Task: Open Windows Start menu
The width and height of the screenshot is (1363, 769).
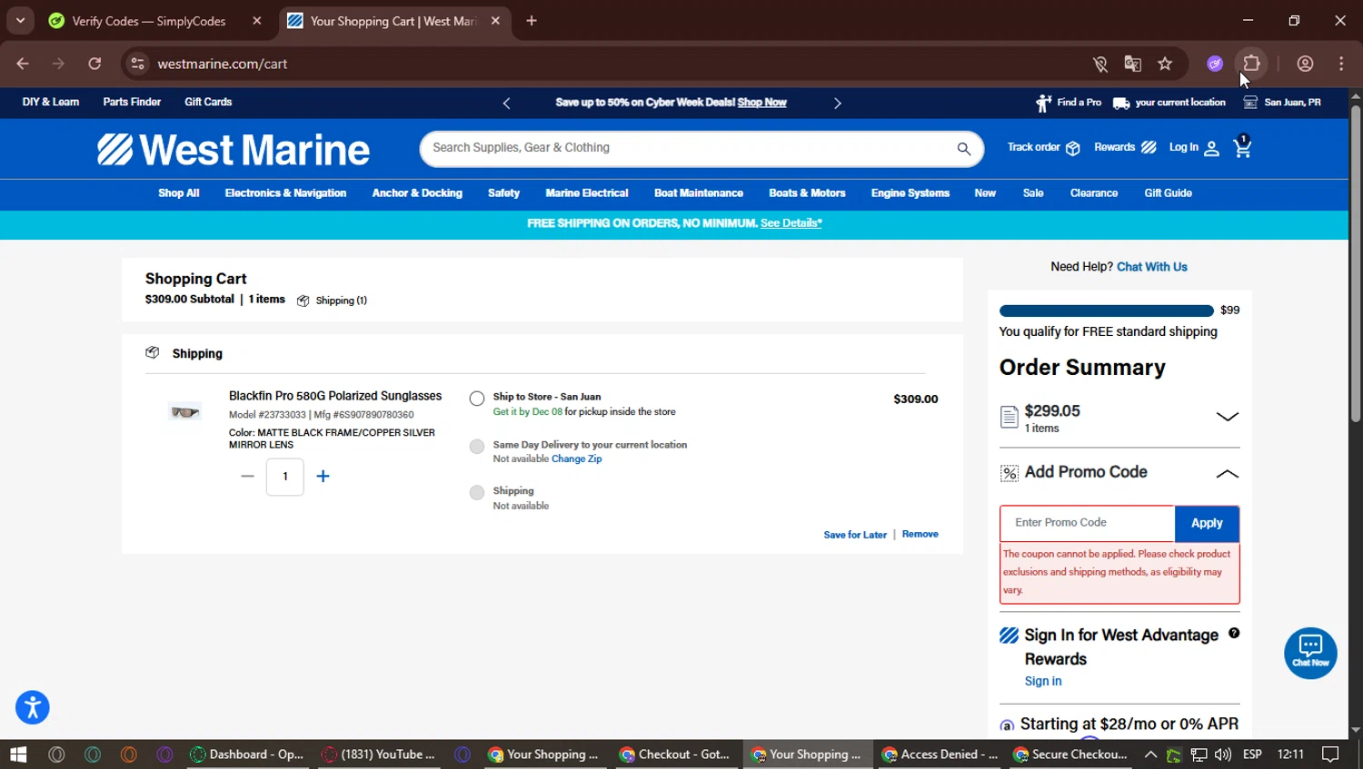Action: [x=18, y=754]
